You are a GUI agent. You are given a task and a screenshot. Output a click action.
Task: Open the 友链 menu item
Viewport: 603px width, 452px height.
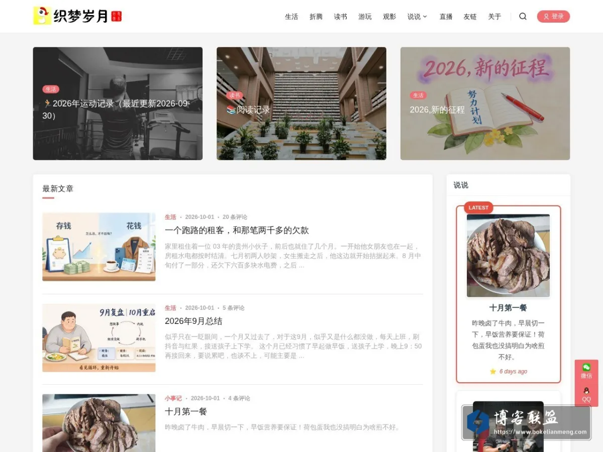[470, 17]
